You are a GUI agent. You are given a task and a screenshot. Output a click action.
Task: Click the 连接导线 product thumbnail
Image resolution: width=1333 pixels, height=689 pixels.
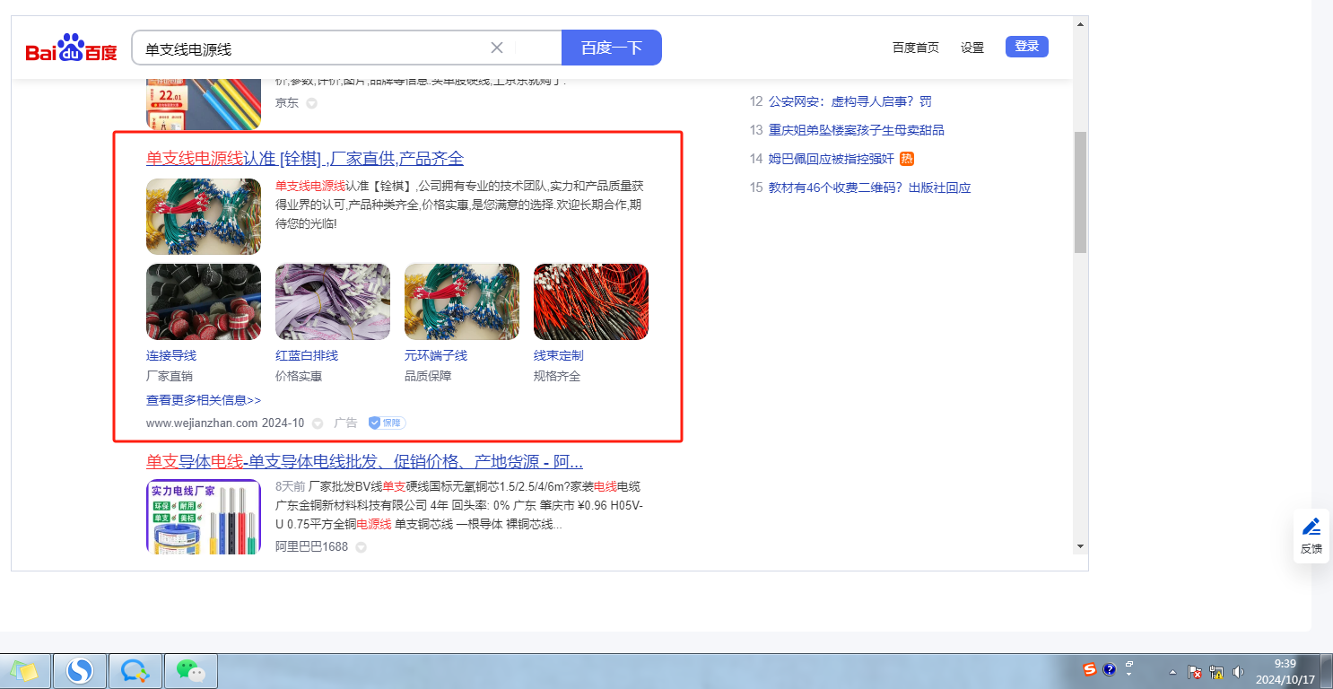(204, 301)
